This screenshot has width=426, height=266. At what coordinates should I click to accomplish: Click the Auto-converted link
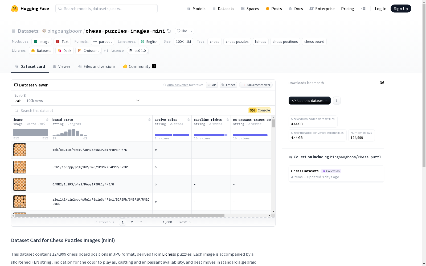coord(178,85)
